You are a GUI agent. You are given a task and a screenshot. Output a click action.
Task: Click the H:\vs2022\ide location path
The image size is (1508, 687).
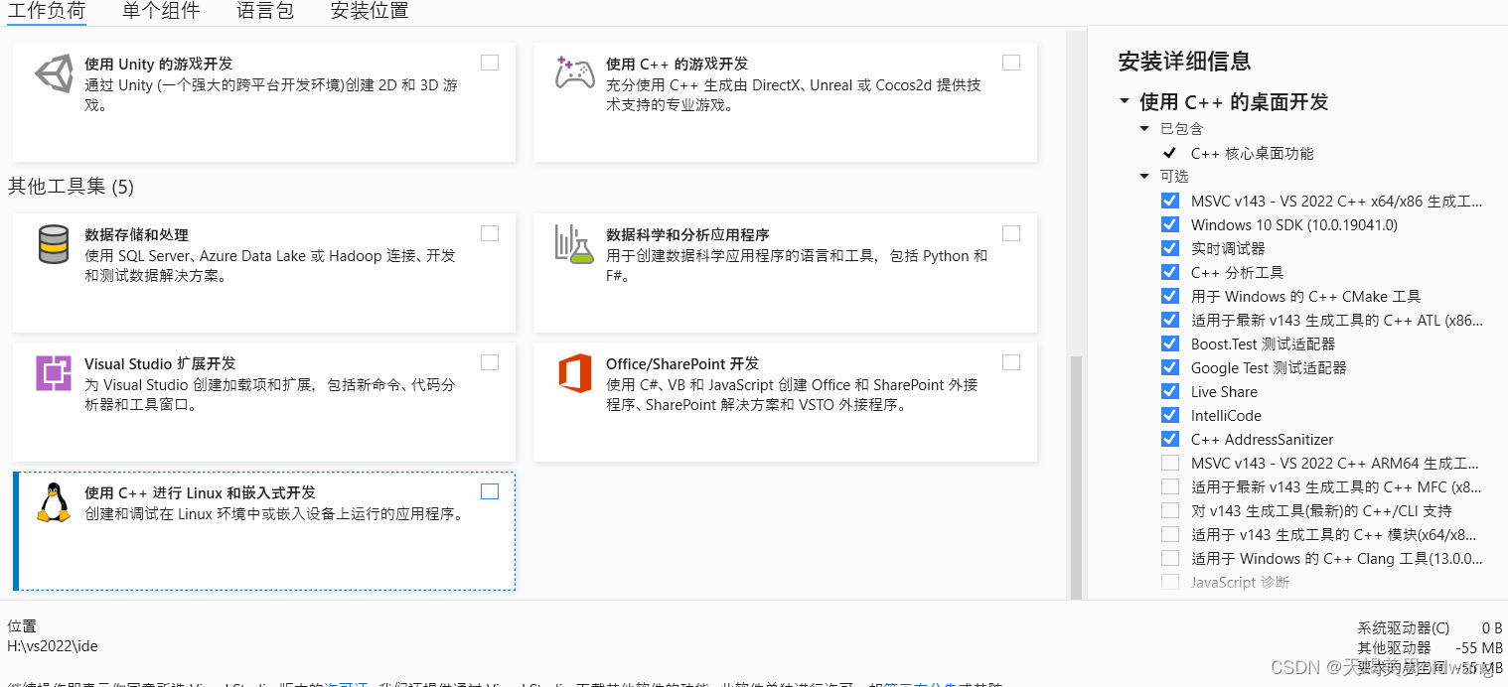pos(53,646)
